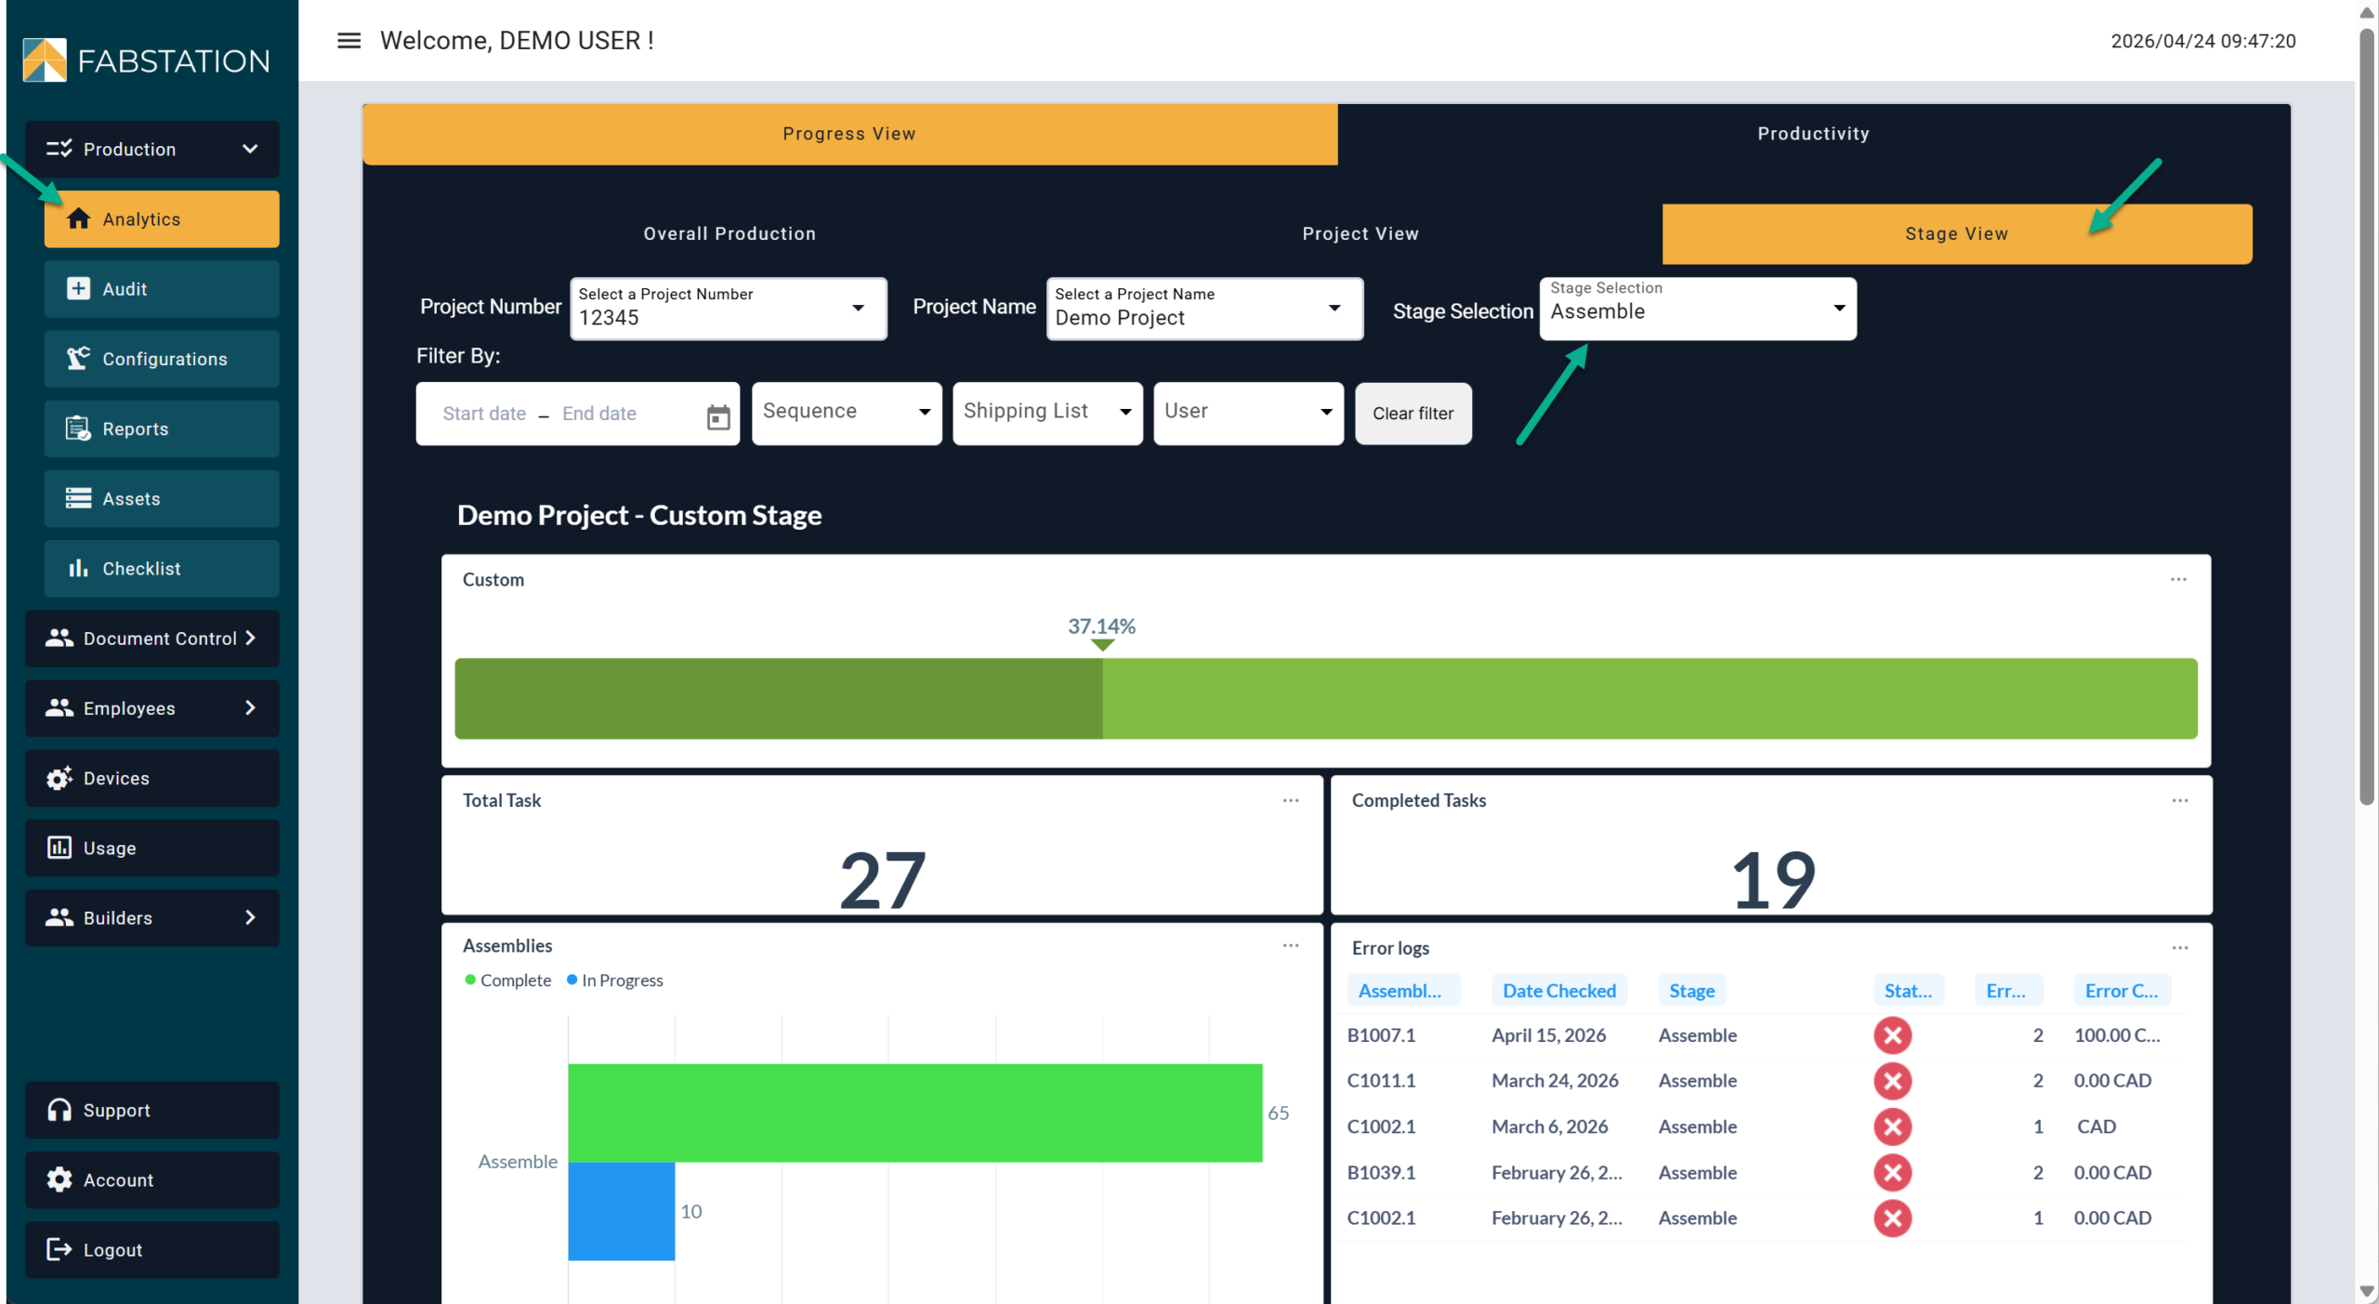
Task: Toggle In Progress legend item
Action: (614, 981)
